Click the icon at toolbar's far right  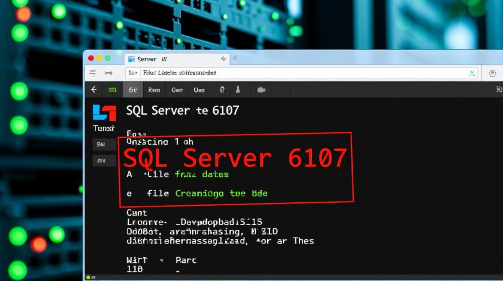click(x=499, y=90)
